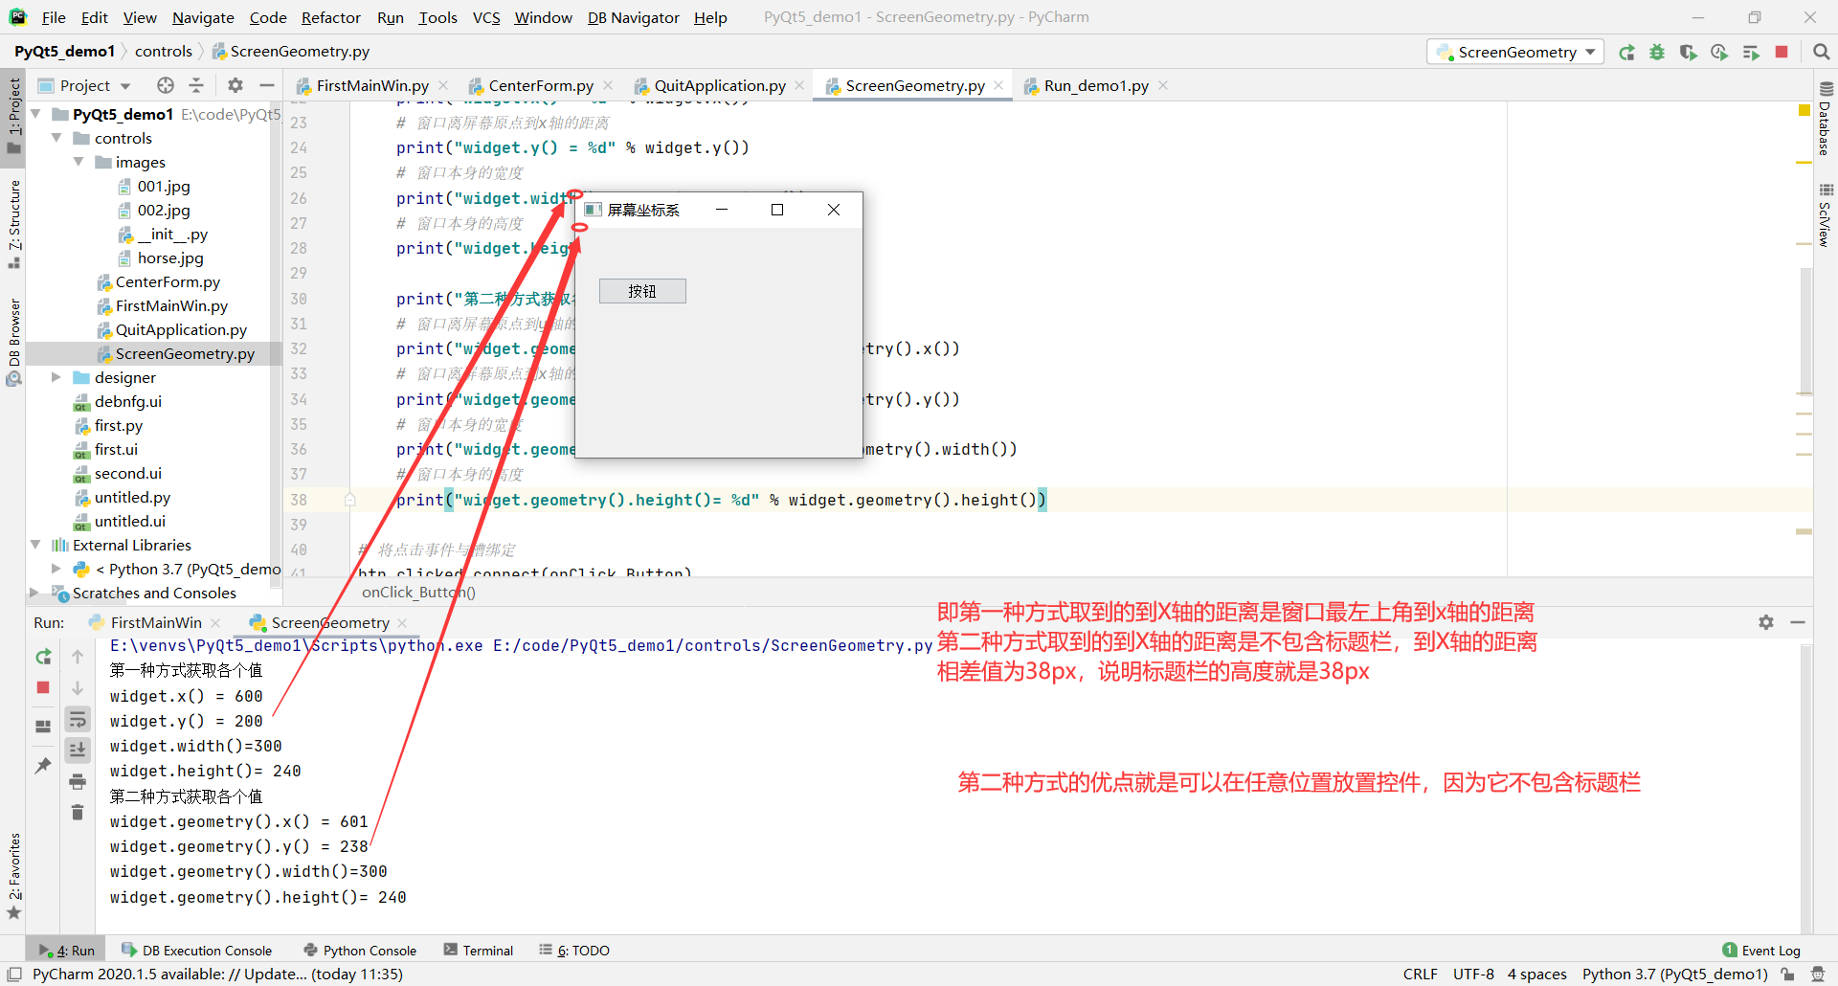Rerun ScreenGeometry in Run panel

pyautogui.click(x=43, y=657)
